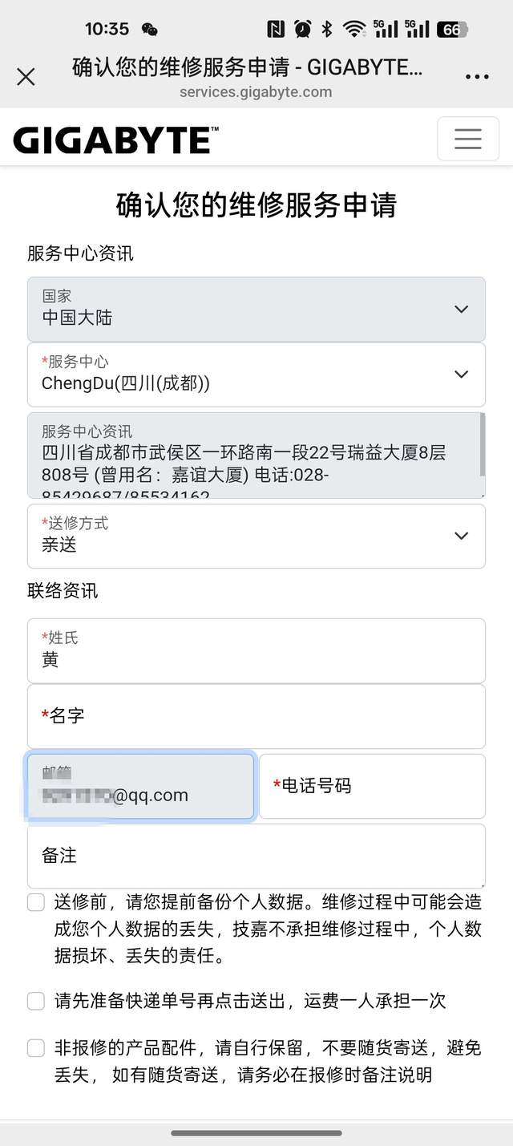Tap the WeChat notification icon in status bar

(149, 30)
